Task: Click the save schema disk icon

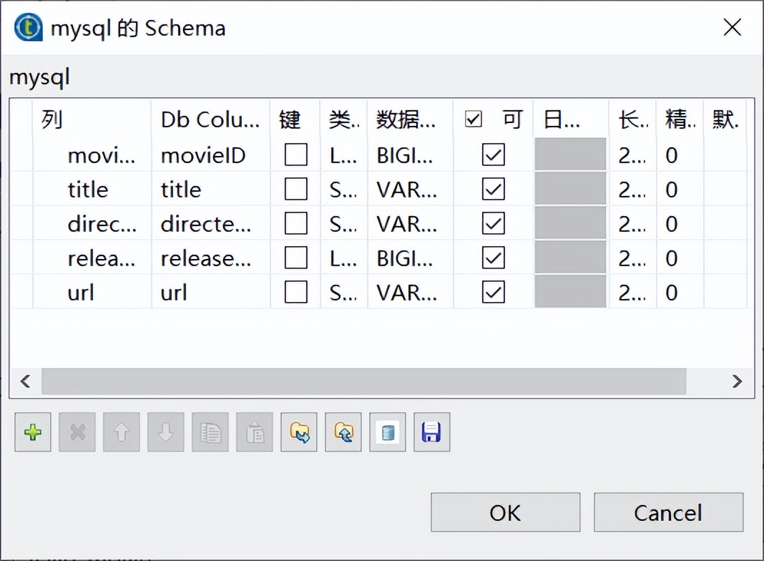Action: pyautogui.click(x=431, y=432)
